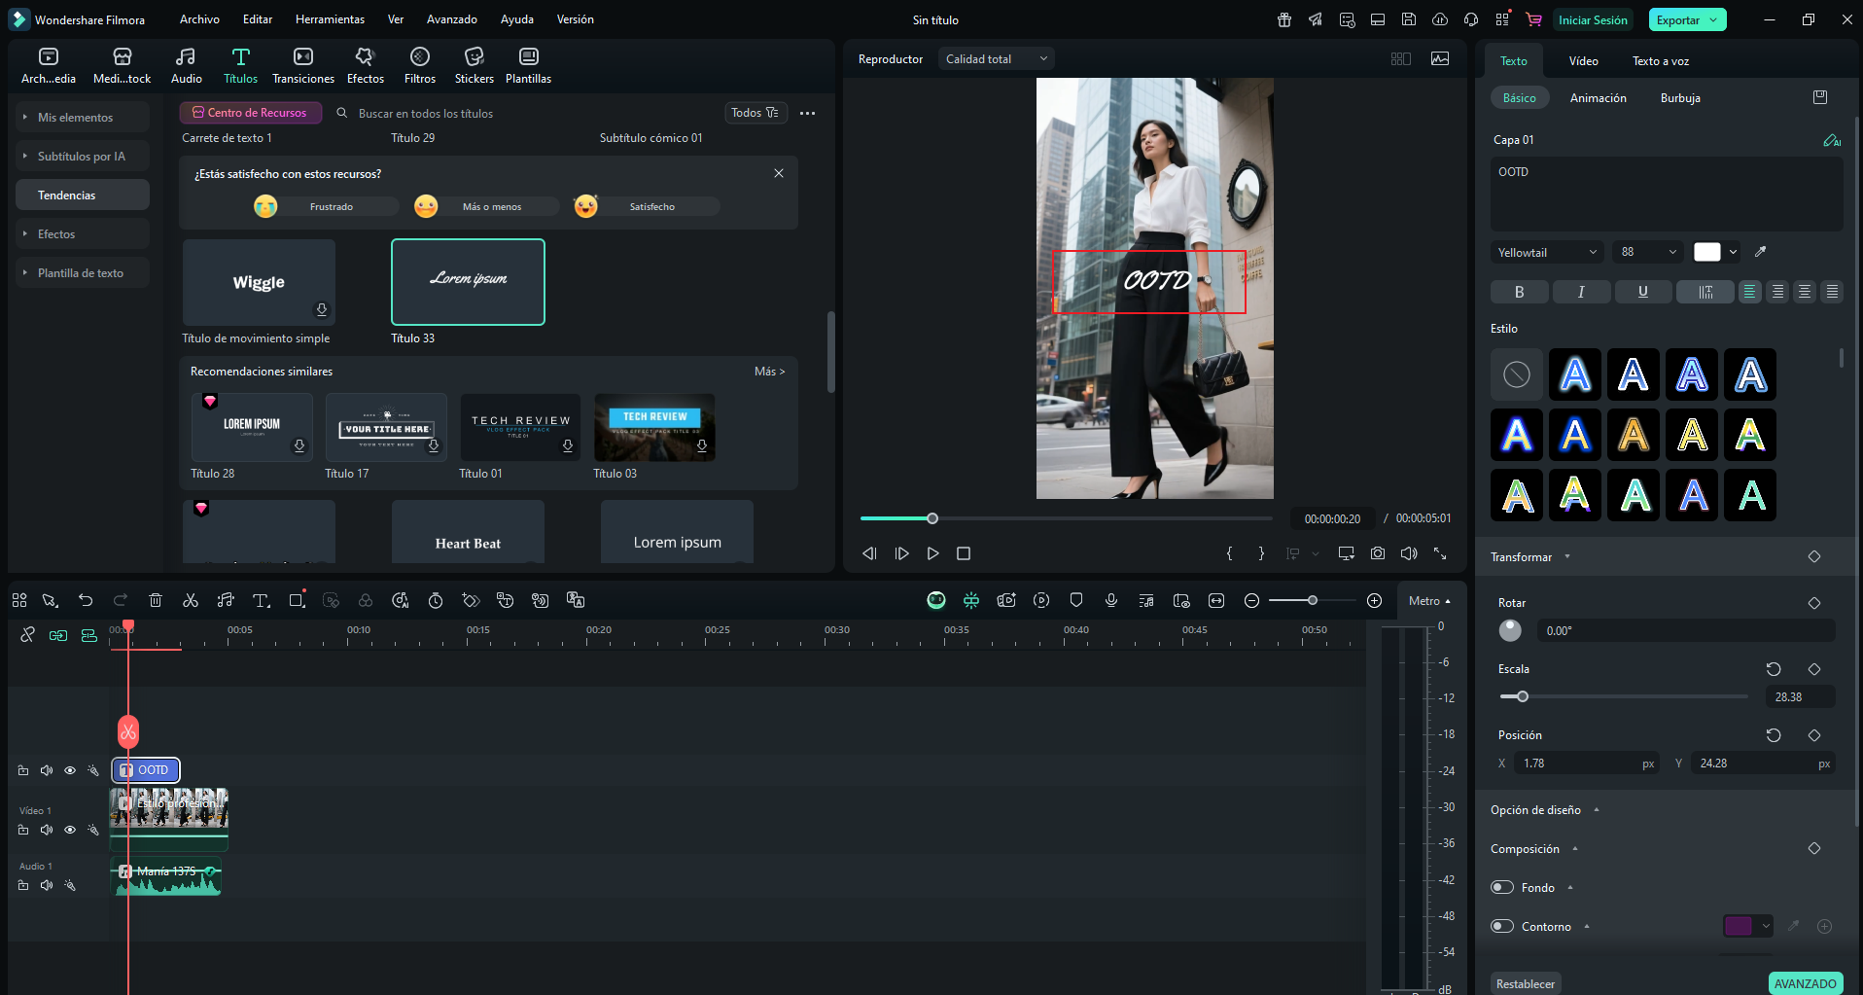
Task: Click the Exportar button
Action: pyautogui.click(x=1677, y=19)
